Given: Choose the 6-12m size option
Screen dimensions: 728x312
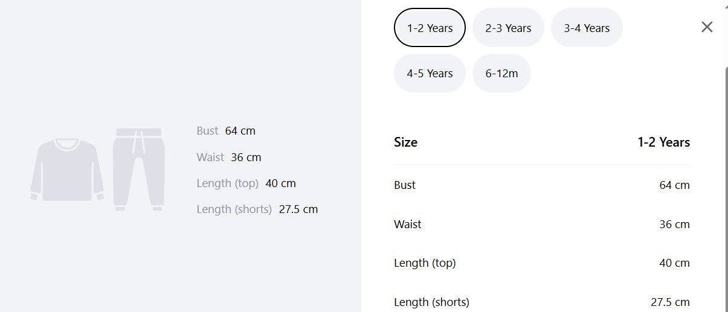Looking at the screenshot, I should tap(501, 74).
